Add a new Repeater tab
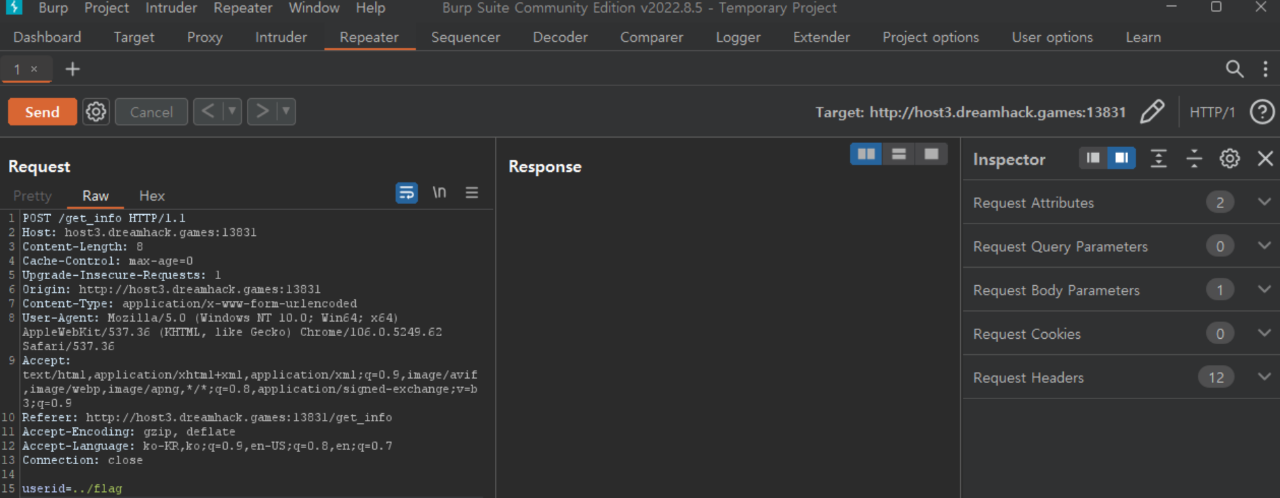 [73, 69]
